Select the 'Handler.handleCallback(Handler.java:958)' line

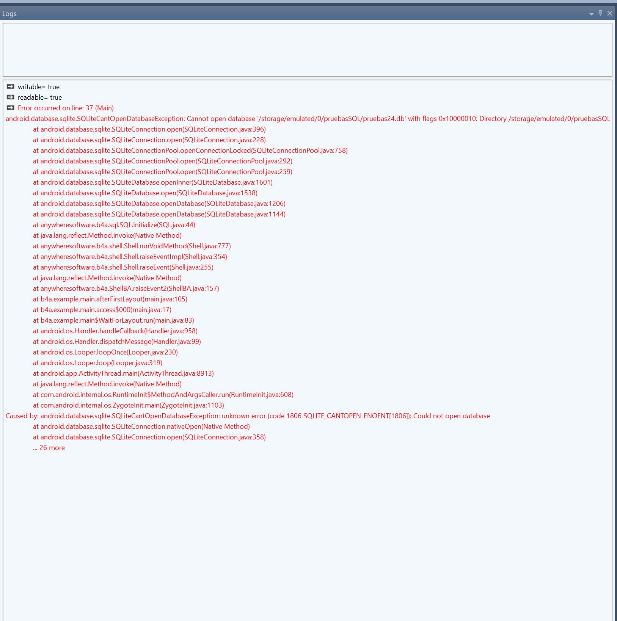tap(115, 331)
